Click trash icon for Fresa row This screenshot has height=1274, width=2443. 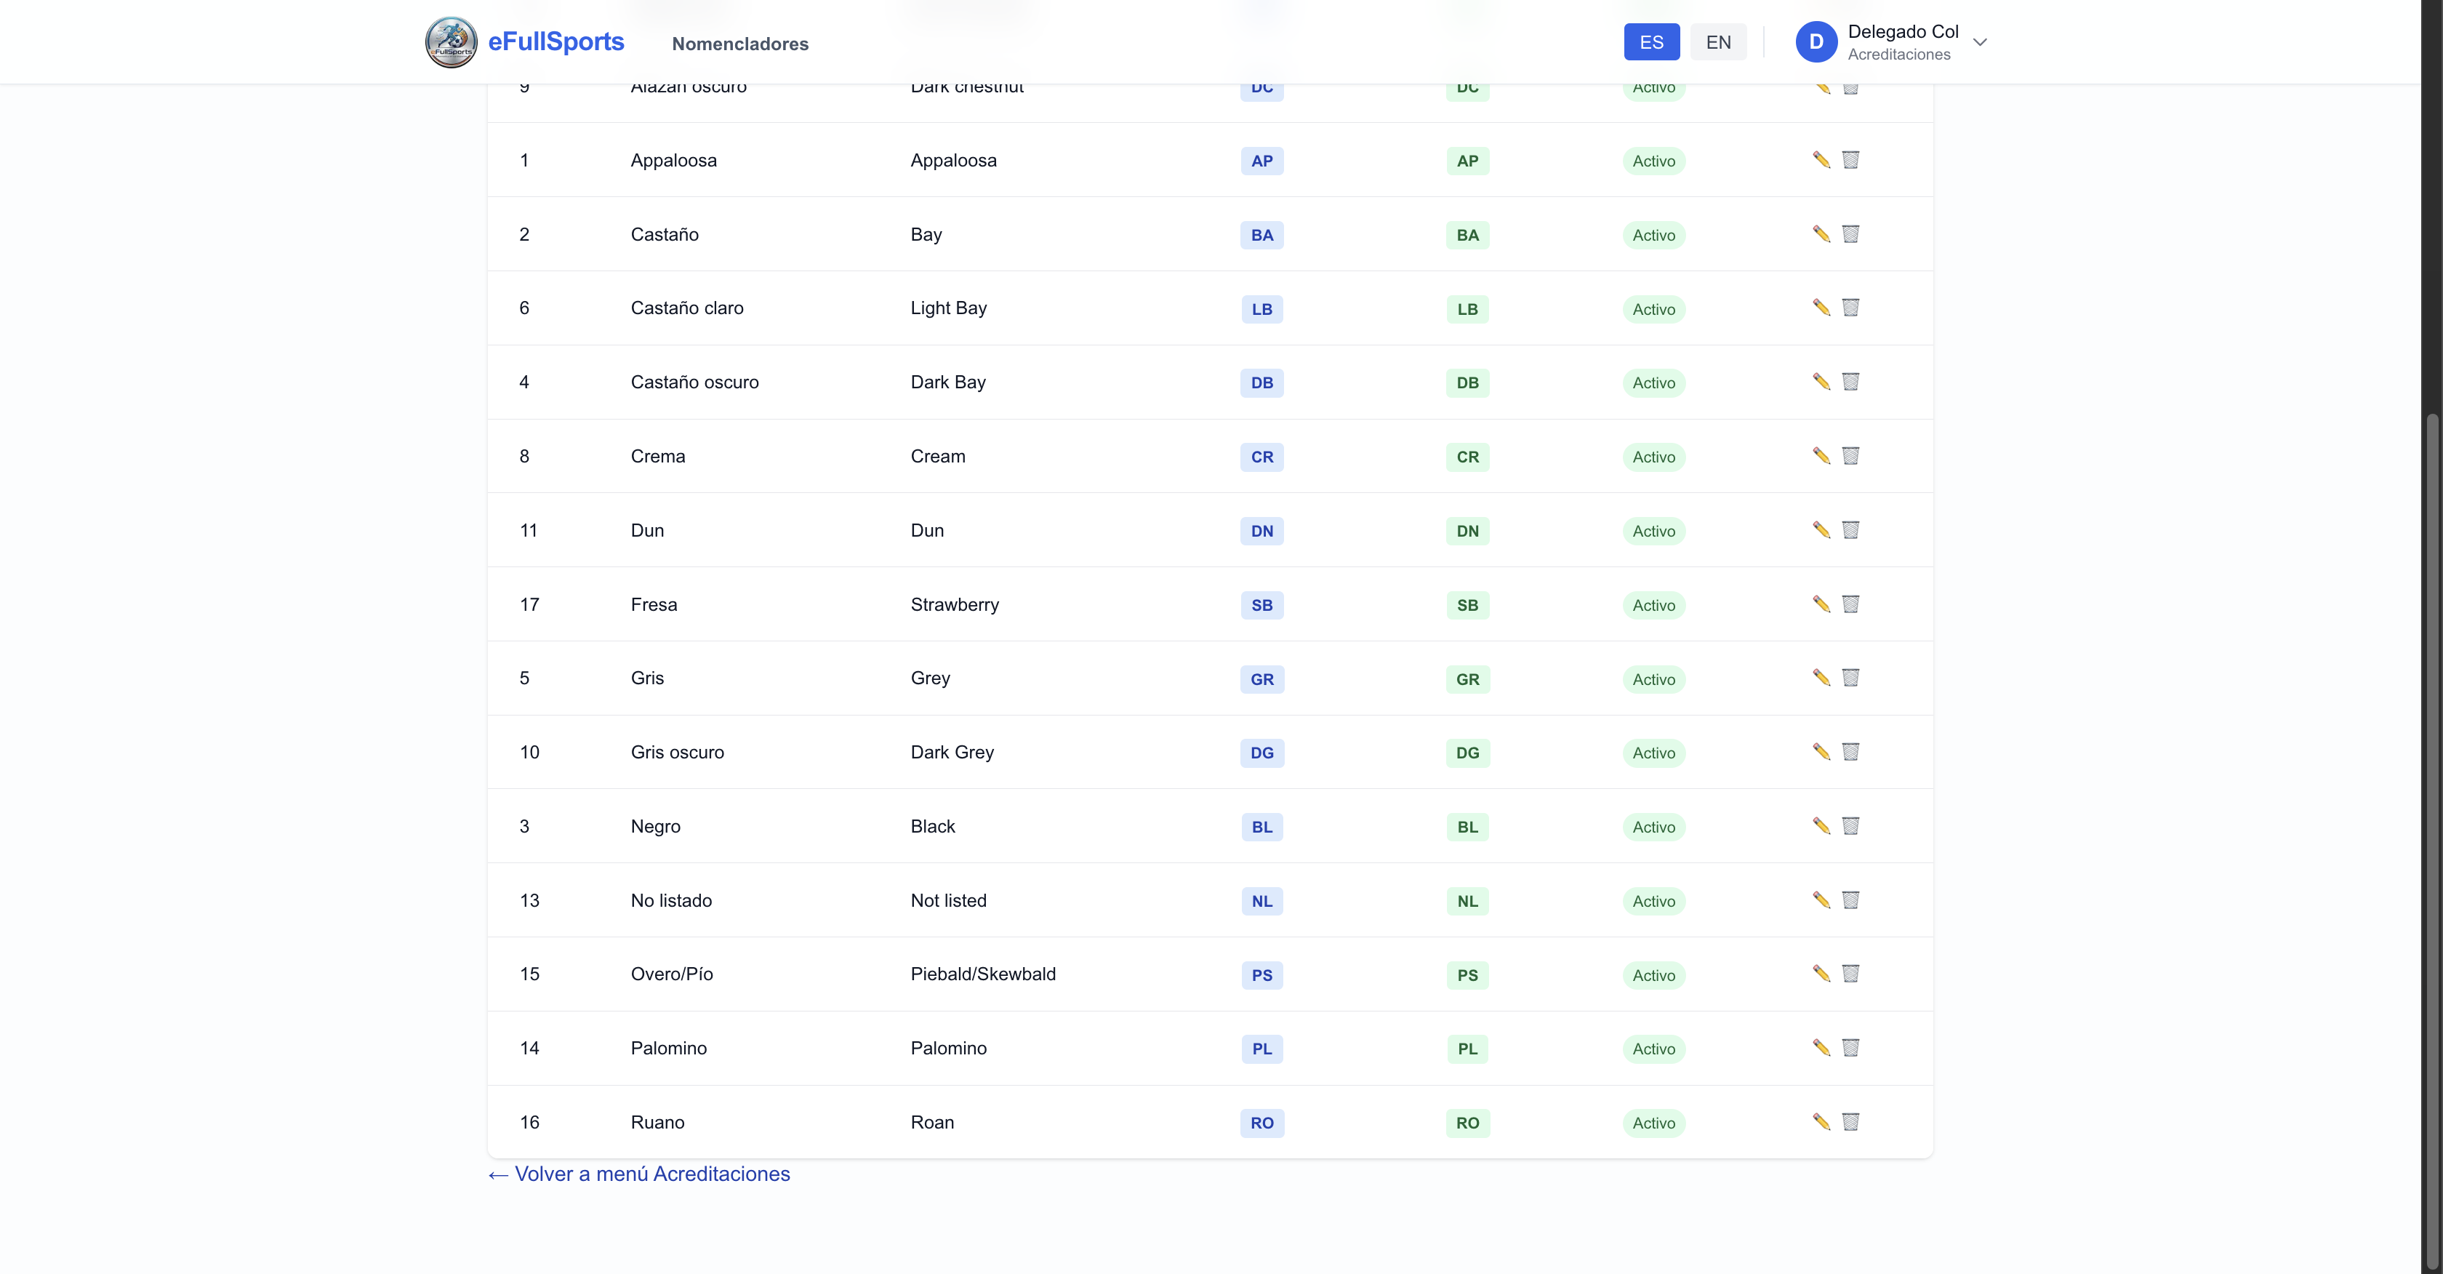(1850, 604)
